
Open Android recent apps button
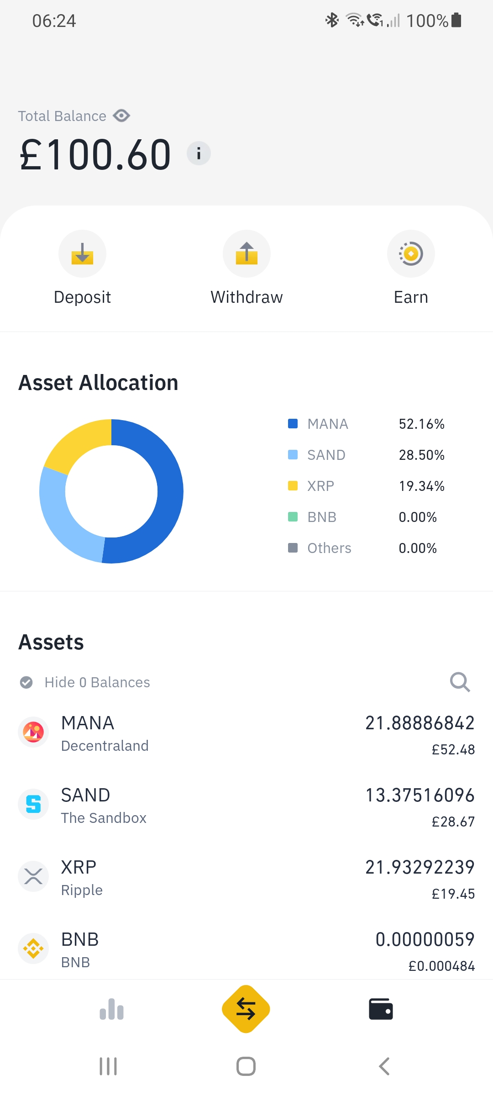pos(108,1066)
